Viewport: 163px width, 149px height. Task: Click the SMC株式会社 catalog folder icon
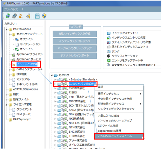[59, 132]
